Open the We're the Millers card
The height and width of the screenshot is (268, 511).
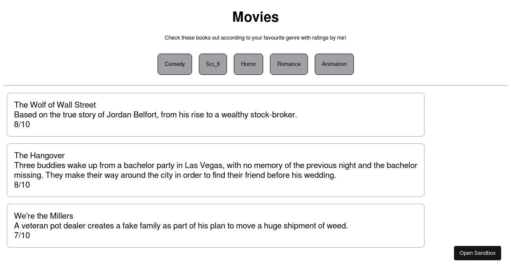pyautogui.click(x=215, y=225)
